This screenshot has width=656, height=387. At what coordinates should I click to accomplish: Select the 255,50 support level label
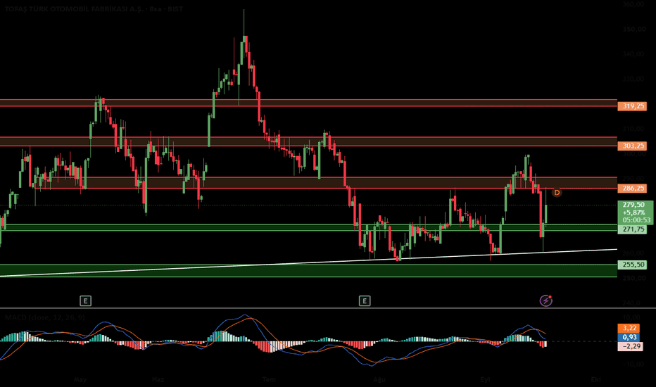633,265
